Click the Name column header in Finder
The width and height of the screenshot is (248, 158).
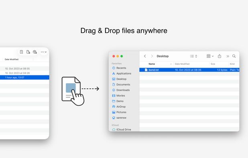152,64
